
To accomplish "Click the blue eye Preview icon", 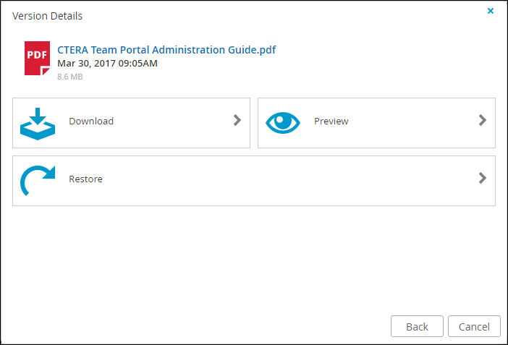I will (283, 123).
